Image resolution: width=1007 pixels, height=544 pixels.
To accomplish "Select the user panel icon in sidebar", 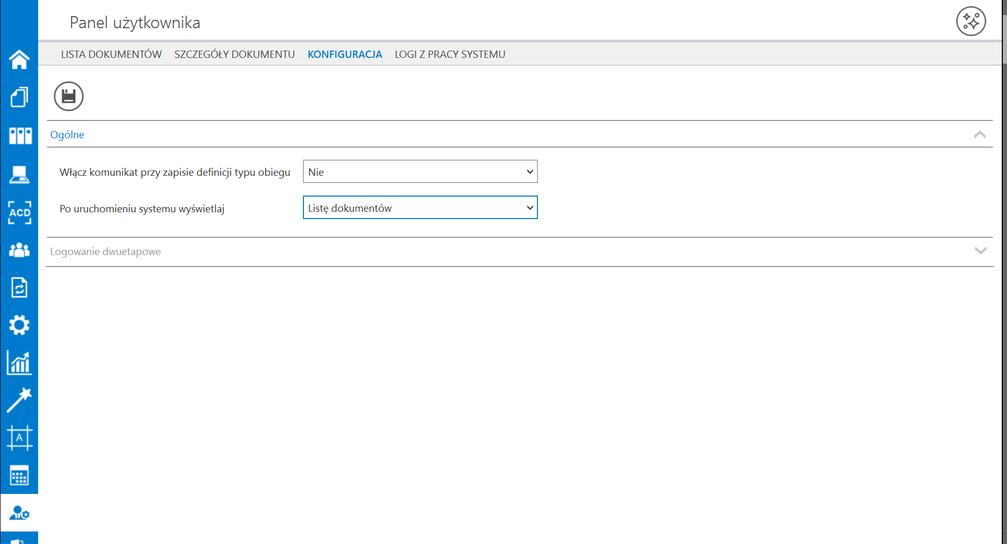I will tap(19, 513).
